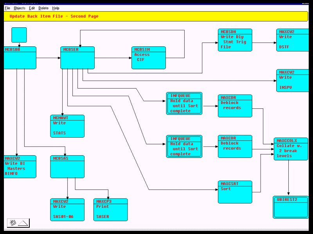Select the MAXCP3 Print SASER node
Image resolution: width=313 pixels, height=234 pixels.
[111, 210]
